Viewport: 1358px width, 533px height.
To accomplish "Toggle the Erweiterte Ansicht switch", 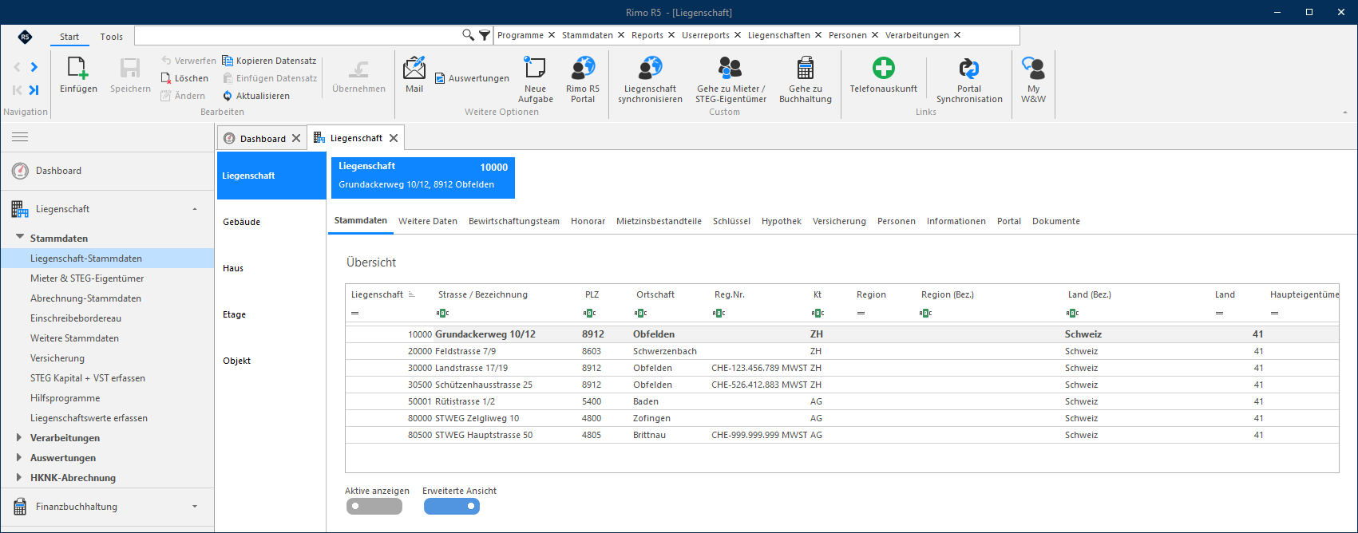I will (452, 506).
